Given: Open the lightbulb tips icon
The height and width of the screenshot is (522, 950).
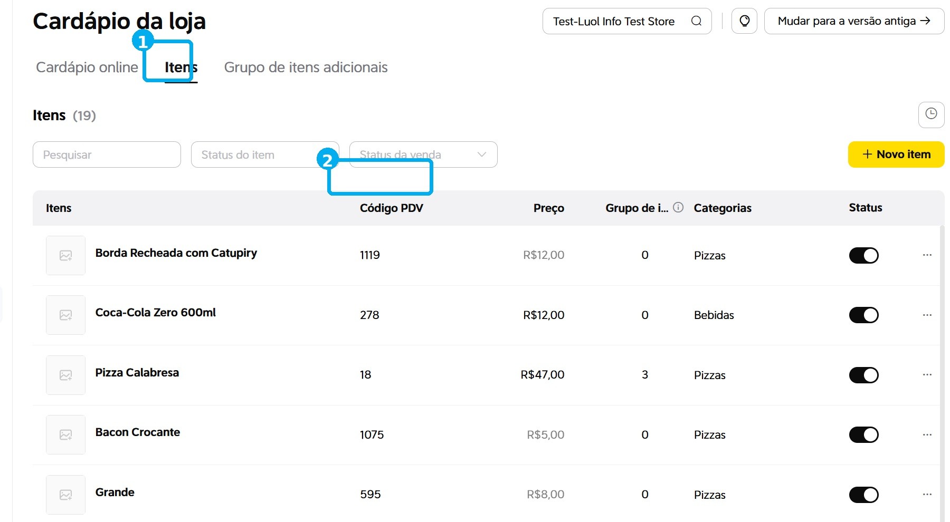Looking at the screenshot, I should 744,21.
